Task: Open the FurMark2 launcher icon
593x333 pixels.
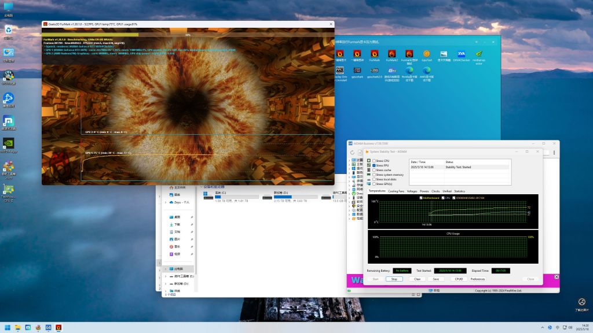Action: pyautogui.click(x=391, y=54)
